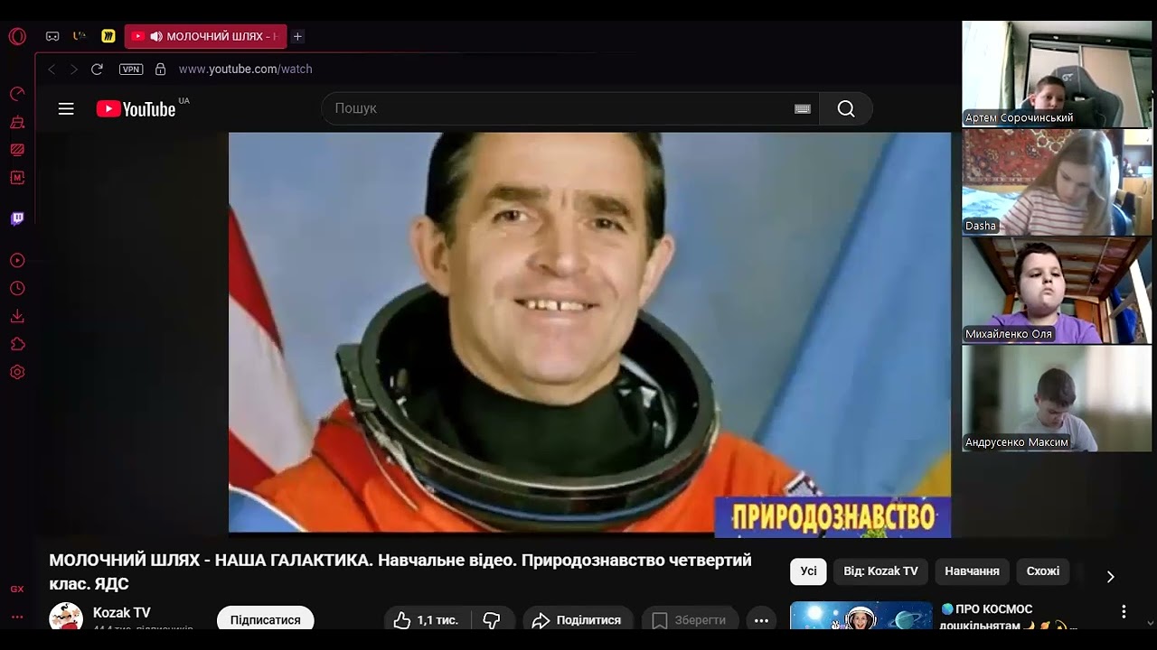The height and width of the screenshot is (650, 1157).
Task: Go to the YouTube home logo
Action: click(x=136, y=109)
